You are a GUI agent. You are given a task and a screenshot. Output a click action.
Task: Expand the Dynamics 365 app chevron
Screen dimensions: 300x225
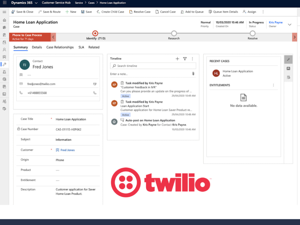[x=36, y=3]
